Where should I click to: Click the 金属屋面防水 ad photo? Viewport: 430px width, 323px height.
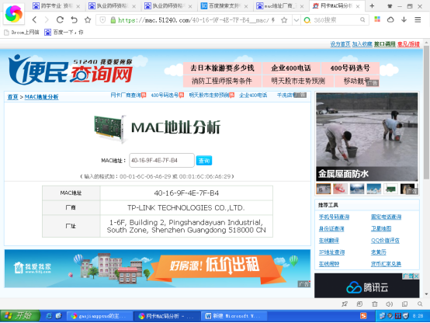tap(367, 137)
